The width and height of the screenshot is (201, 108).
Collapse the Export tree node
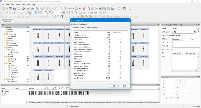tap(5, 57)
